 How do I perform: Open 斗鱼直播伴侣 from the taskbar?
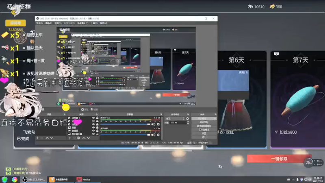(60, 179)
